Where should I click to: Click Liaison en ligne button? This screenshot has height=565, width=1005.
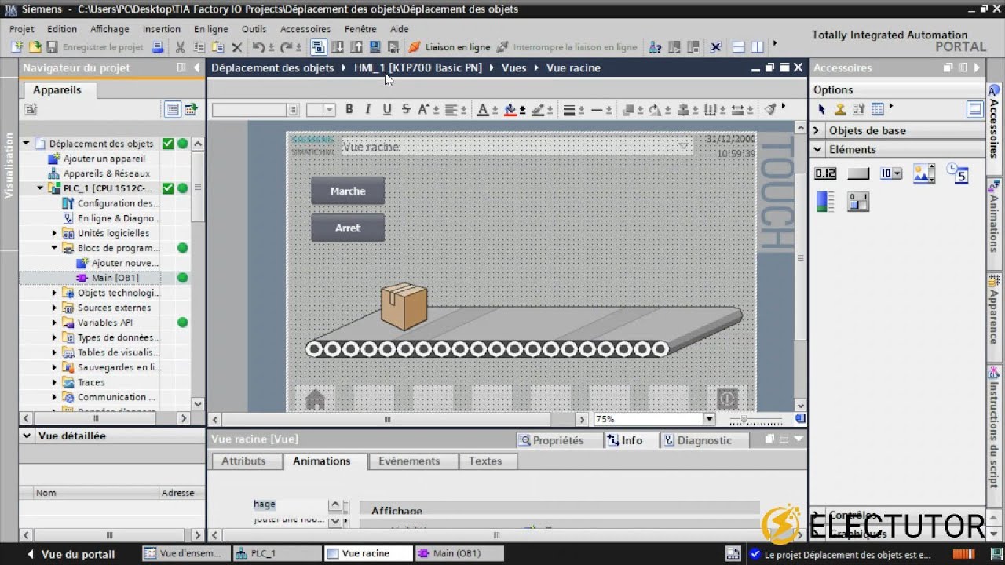[449, 47]
